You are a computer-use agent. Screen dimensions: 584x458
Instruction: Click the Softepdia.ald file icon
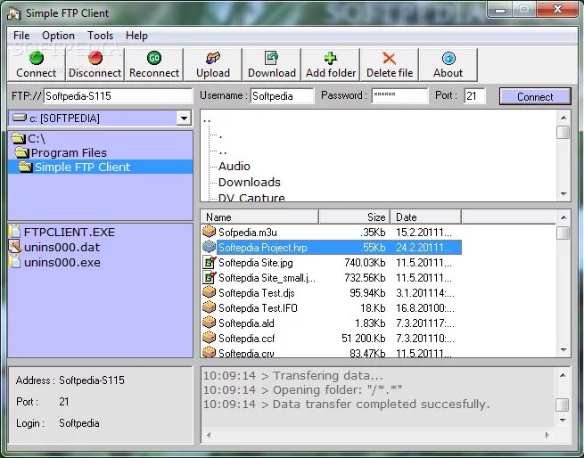(x=209, y=323)
